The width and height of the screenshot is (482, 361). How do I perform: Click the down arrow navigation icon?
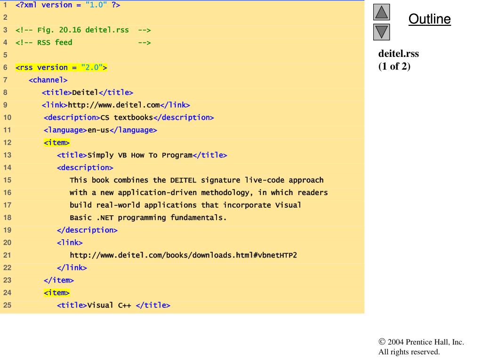381,32
